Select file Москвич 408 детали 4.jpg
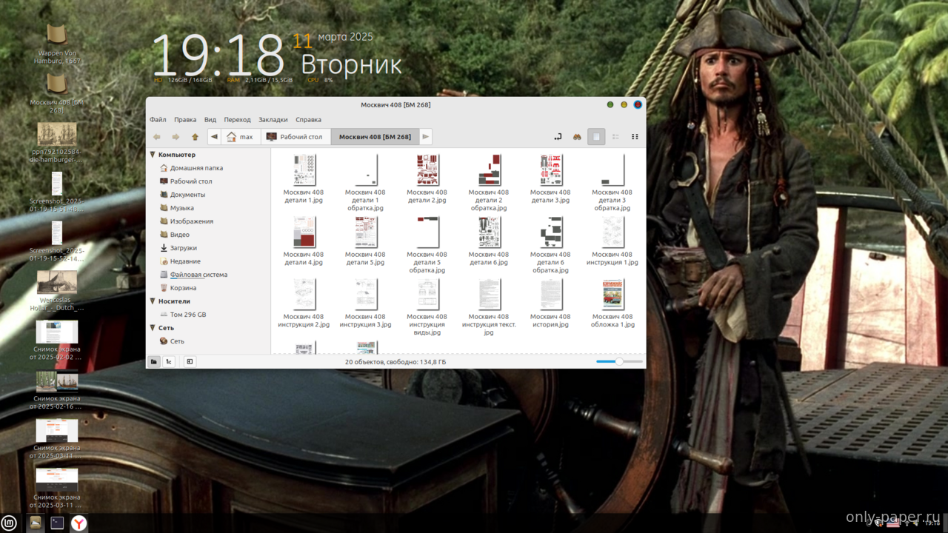 [x=304, y=241]
